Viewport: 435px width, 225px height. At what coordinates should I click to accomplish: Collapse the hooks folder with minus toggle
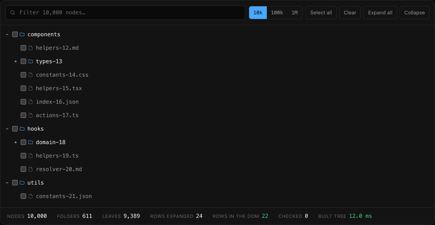coord(7,129)
